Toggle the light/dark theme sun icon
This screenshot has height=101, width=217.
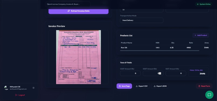coord(33,88)
